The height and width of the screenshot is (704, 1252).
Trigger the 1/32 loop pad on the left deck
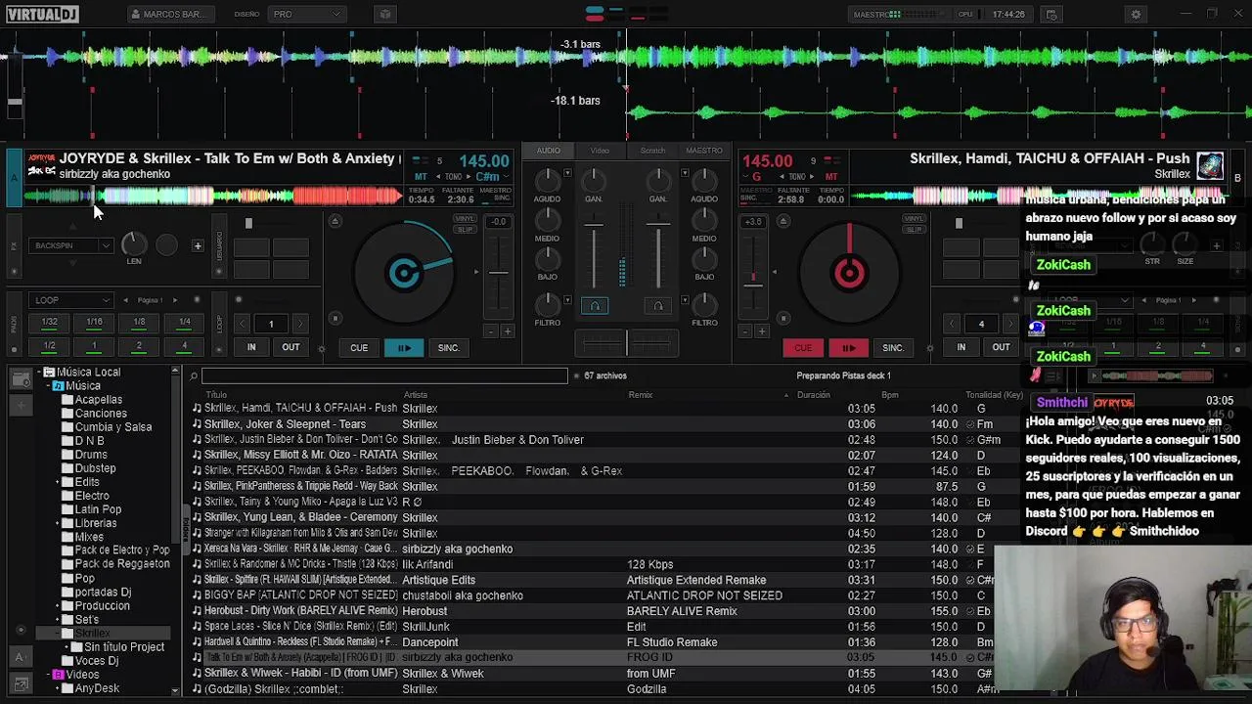coord(49,322)
